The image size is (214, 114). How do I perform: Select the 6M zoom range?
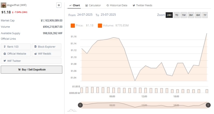point(198,15)
